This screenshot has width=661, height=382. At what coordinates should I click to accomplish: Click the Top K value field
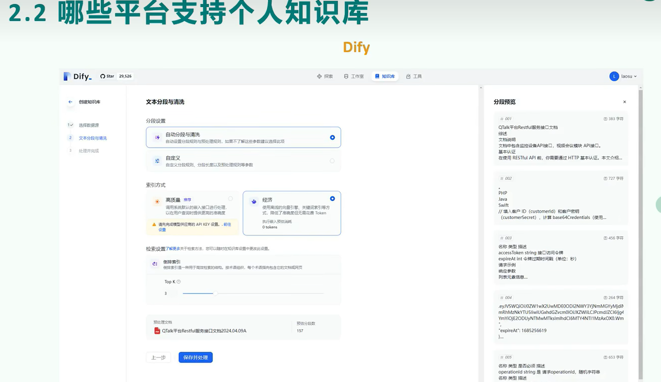click(x=170, y=293)
